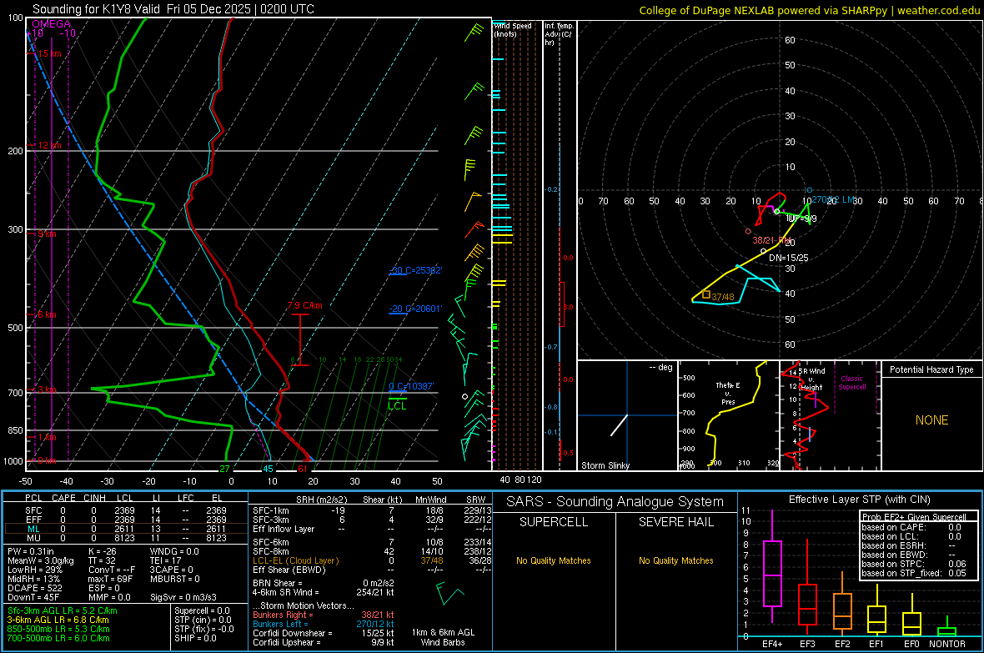Click the 1km & 6km AGL Wind Barbs label
Screen dimensions: 984x653
[443, 637]
